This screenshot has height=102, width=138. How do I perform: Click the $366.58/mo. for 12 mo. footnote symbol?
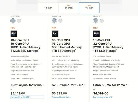(126, 85)
